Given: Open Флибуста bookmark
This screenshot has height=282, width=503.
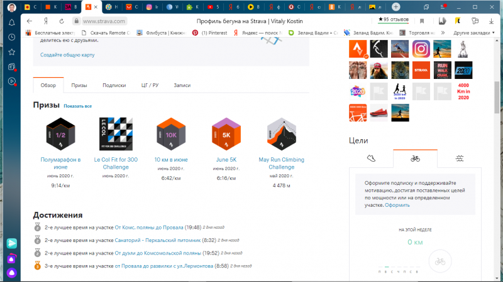Looking at the screenshot, I should point(162,33).
